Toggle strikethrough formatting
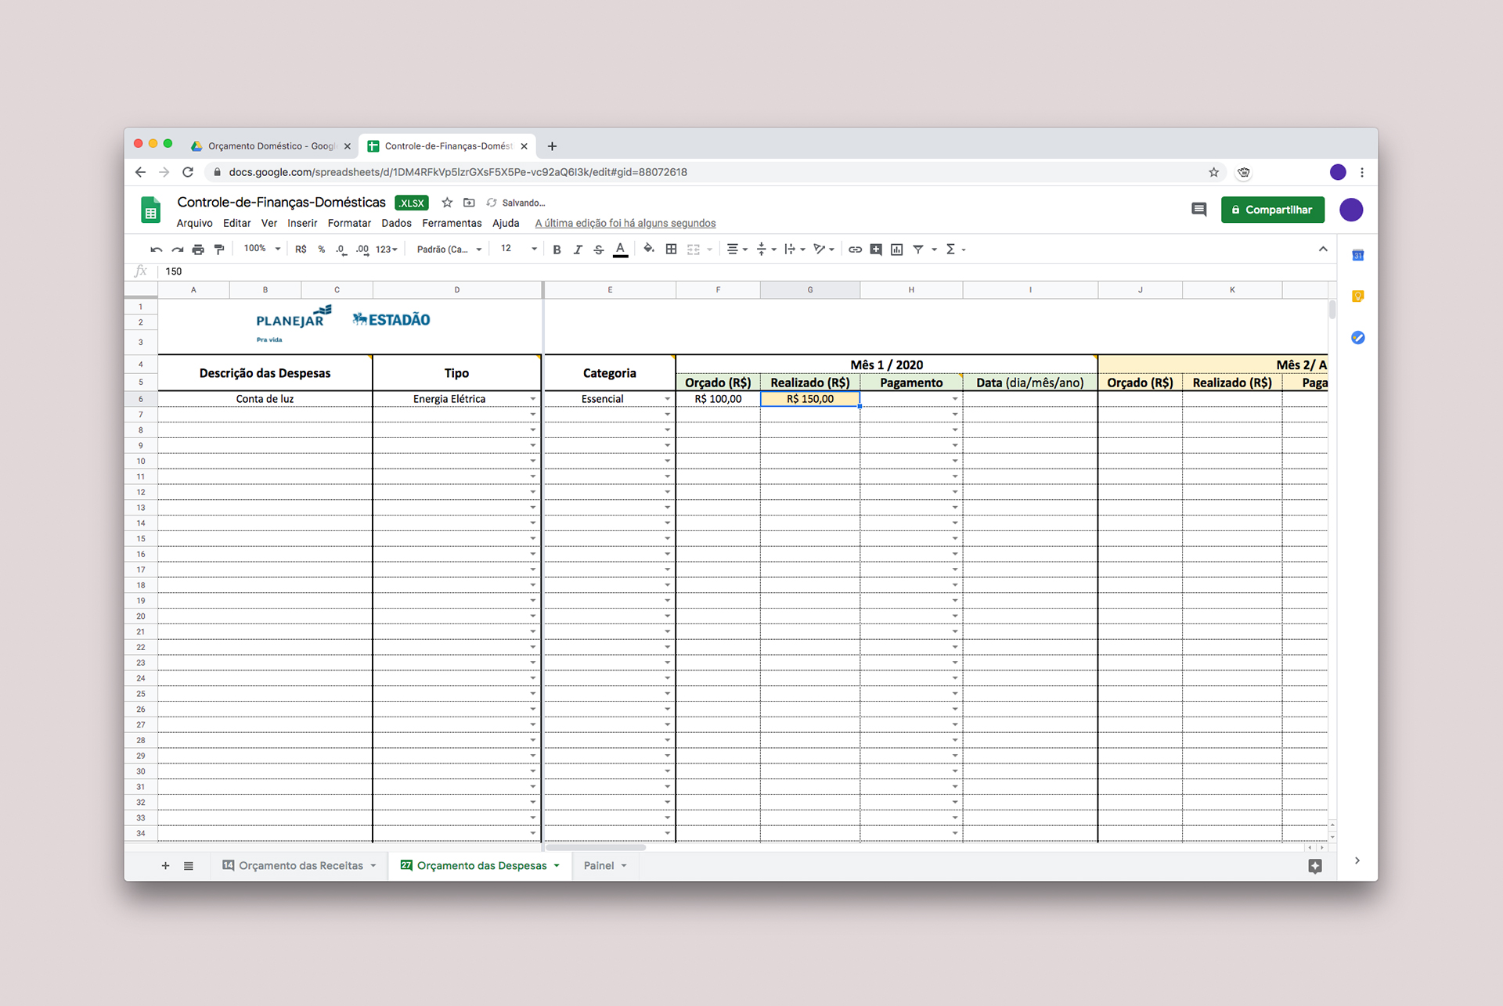 click(599, 250)
